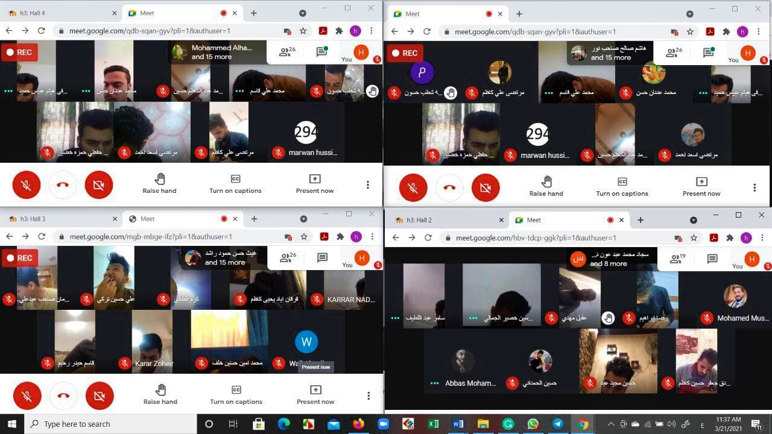The height and width of the screenshot is (434, 772).
Task: Click "and 8 more" participants in Hall 2
Action: 608,263
